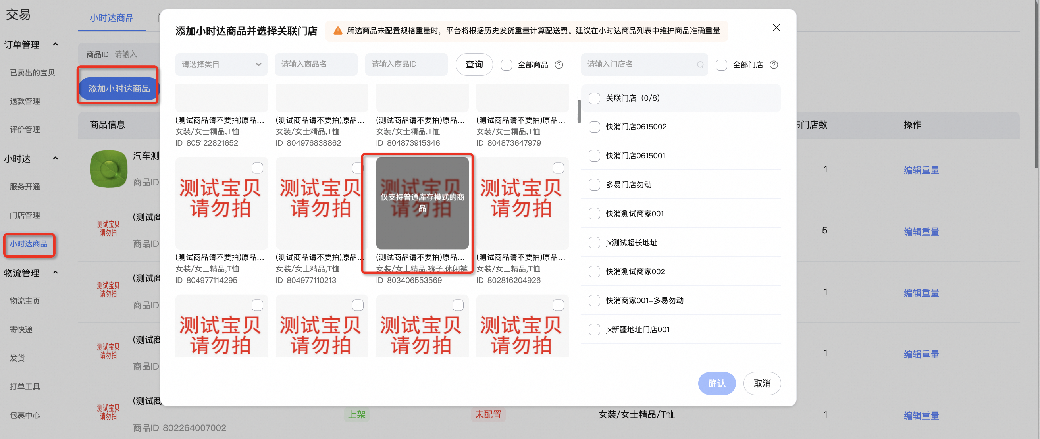Open 评价管理 in the sidebar
1040x439 pixels.
point(25,130)
